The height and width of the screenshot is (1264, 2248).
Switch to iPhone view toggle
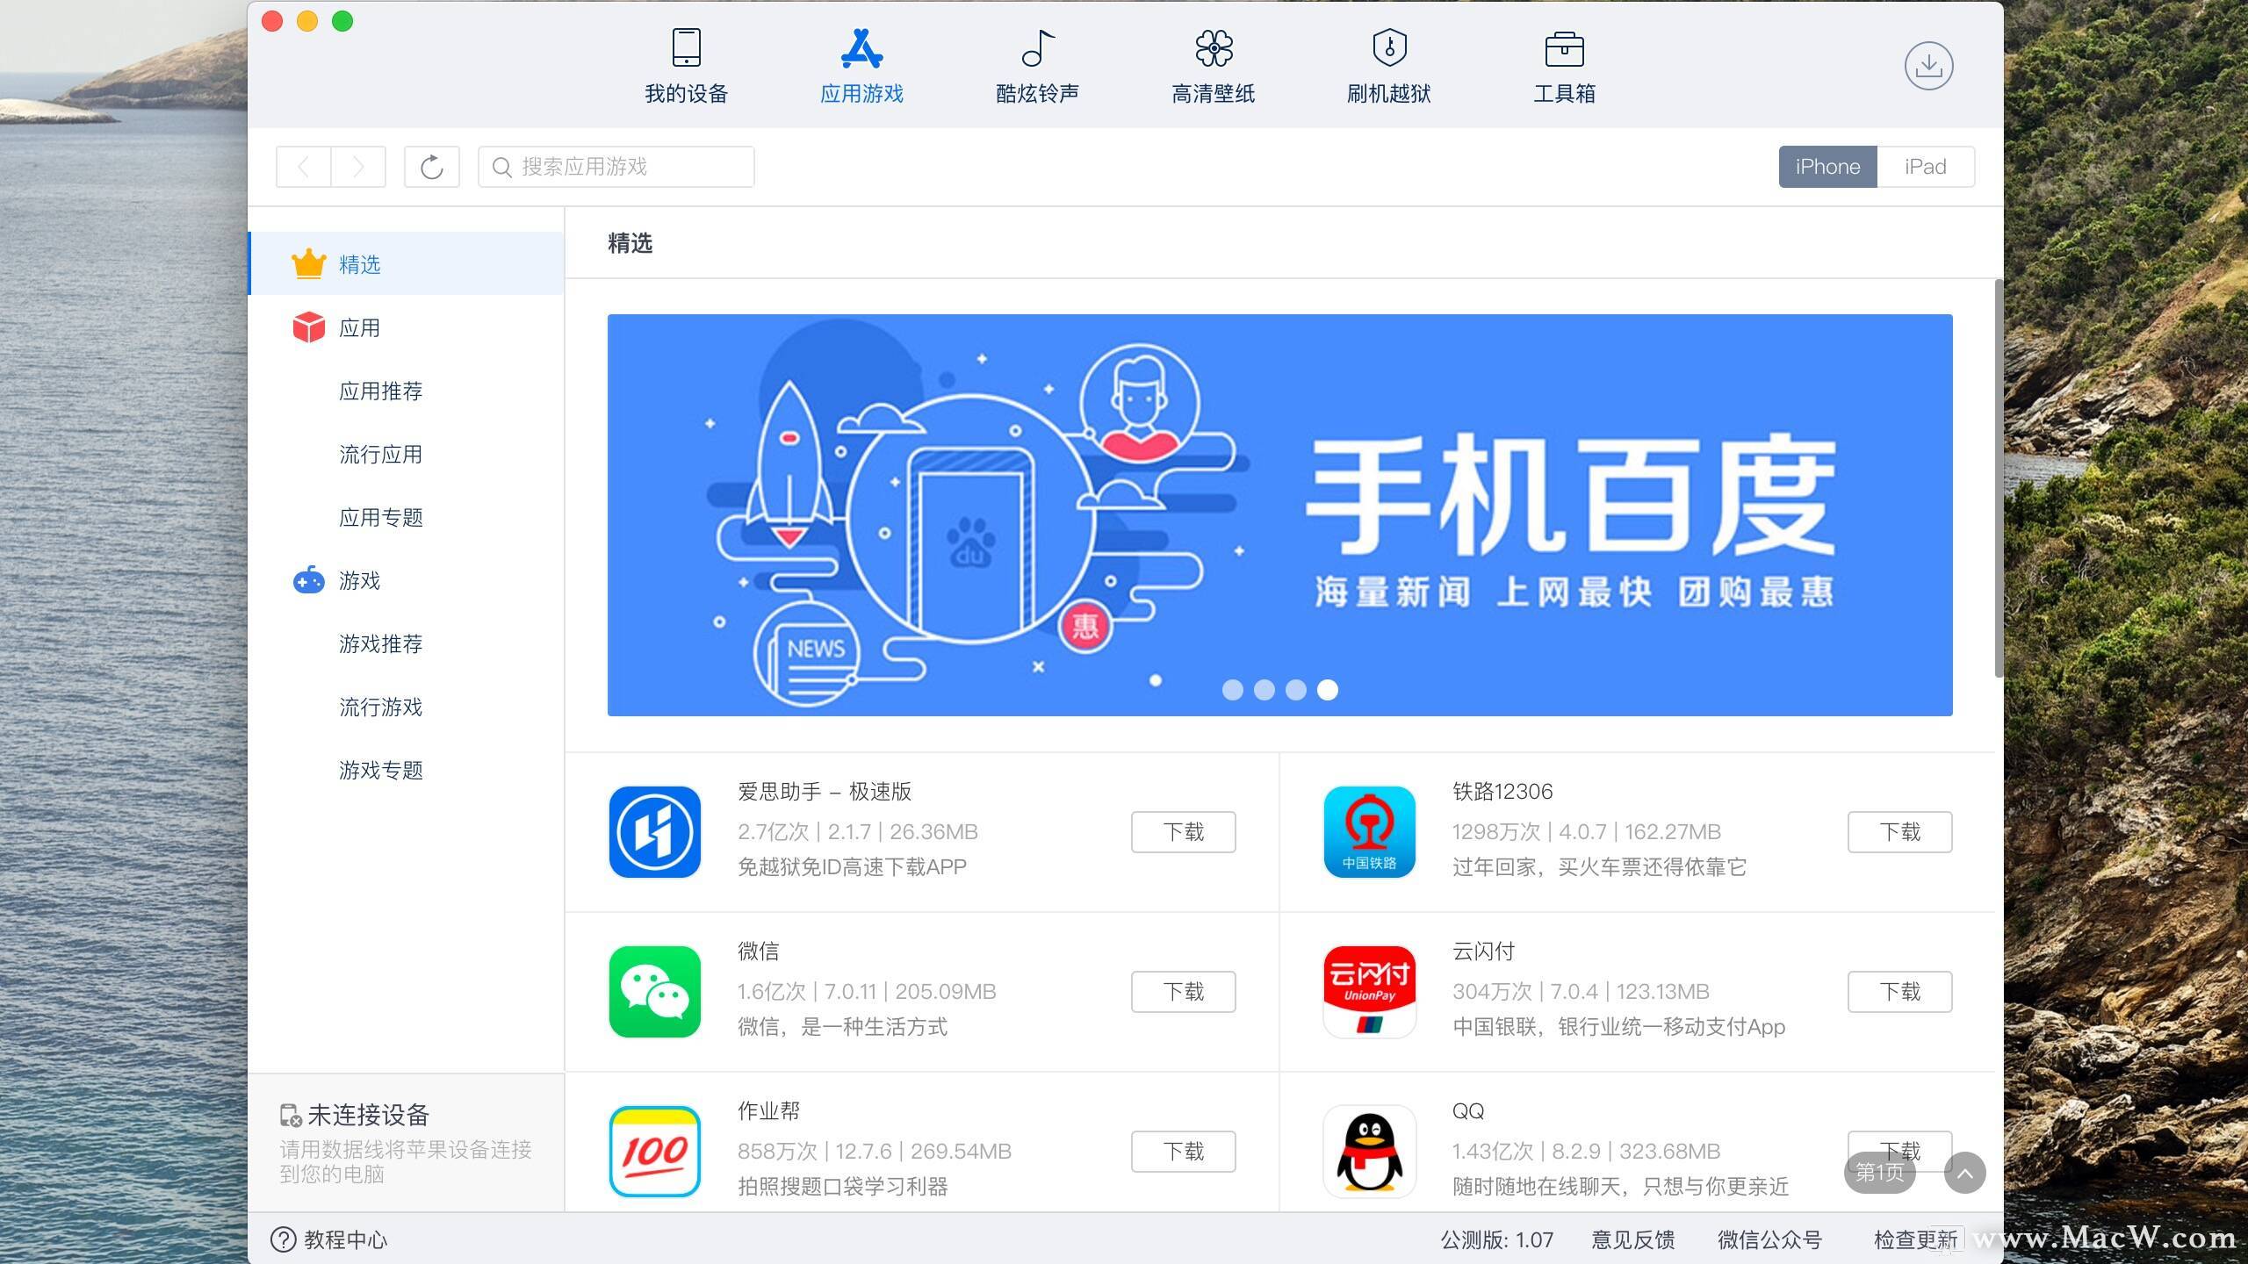1826,167
